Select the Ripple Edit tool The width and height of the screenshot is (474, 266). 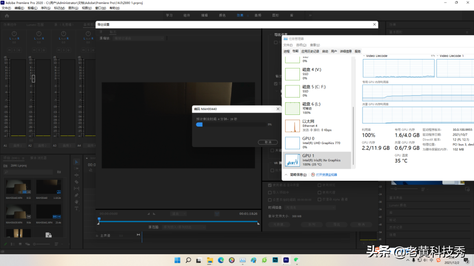click(x=76, y=175)
